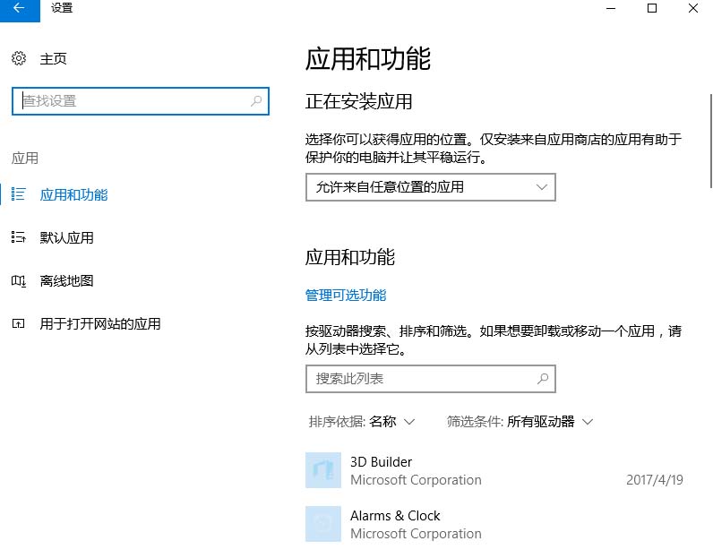Click the back arrow in title bar
This screenshot has width=713, height=558.
tap(19, 8)
